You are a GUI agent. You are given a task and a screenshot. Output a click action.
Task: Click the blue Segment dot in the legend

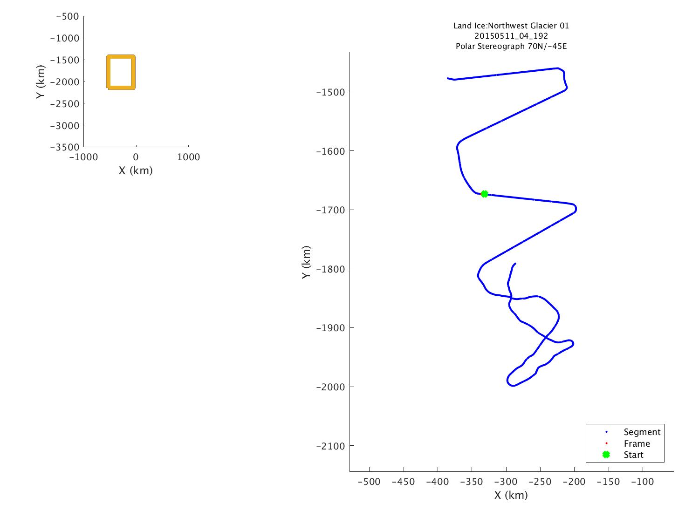coord(606,432)
